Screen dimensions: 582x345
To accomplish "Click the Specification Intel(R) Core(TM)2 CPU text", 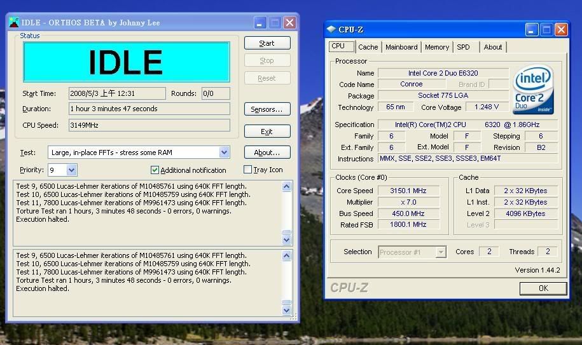I will coord(468,125).
